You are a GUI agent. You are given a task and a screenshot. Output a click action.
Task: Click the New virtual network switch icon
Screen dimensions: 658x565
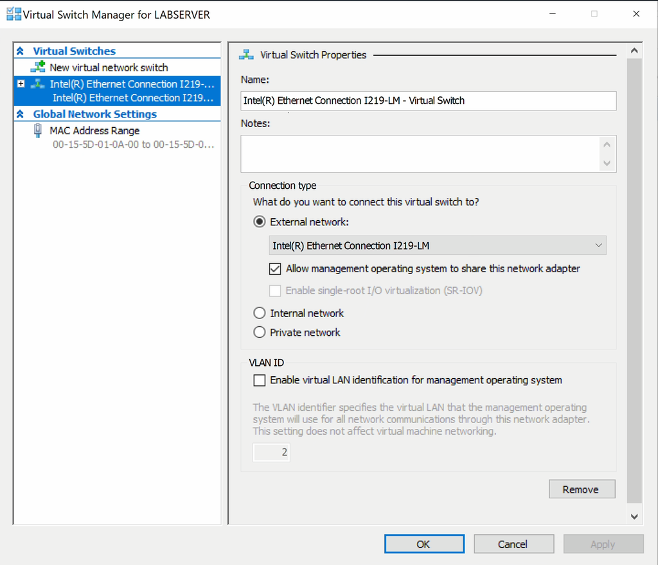(x=37, y=67)
